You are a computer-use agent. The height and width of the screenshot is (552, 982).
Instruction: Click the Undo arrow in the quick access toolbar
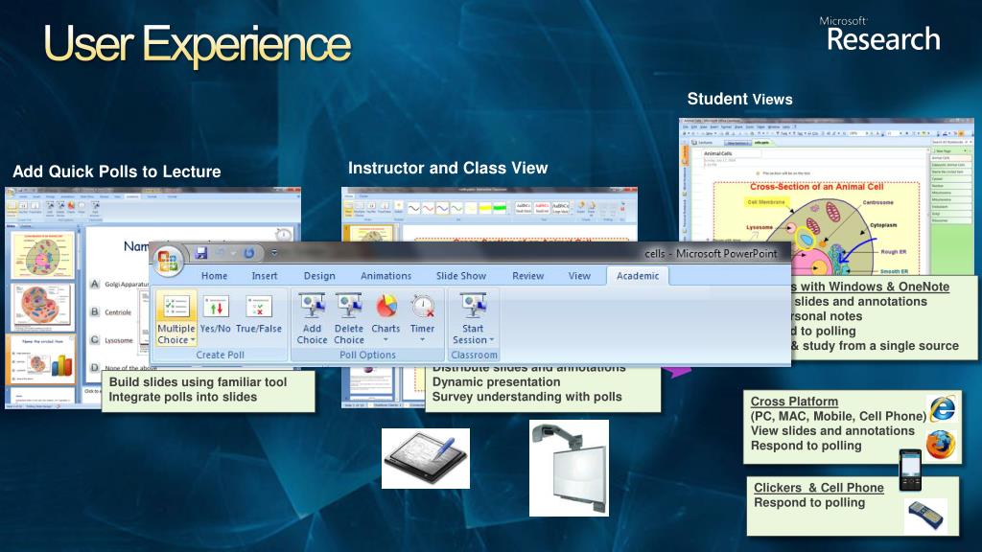(221, 253)
